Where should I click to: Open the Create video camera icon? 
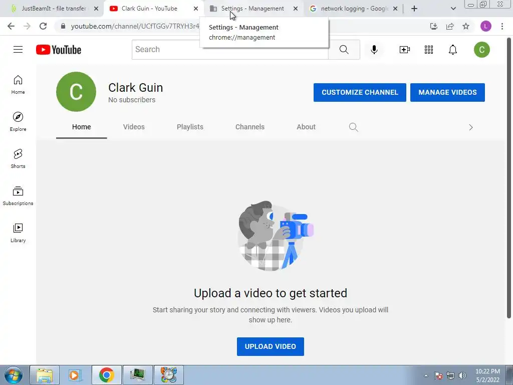(x=405, y=50)
